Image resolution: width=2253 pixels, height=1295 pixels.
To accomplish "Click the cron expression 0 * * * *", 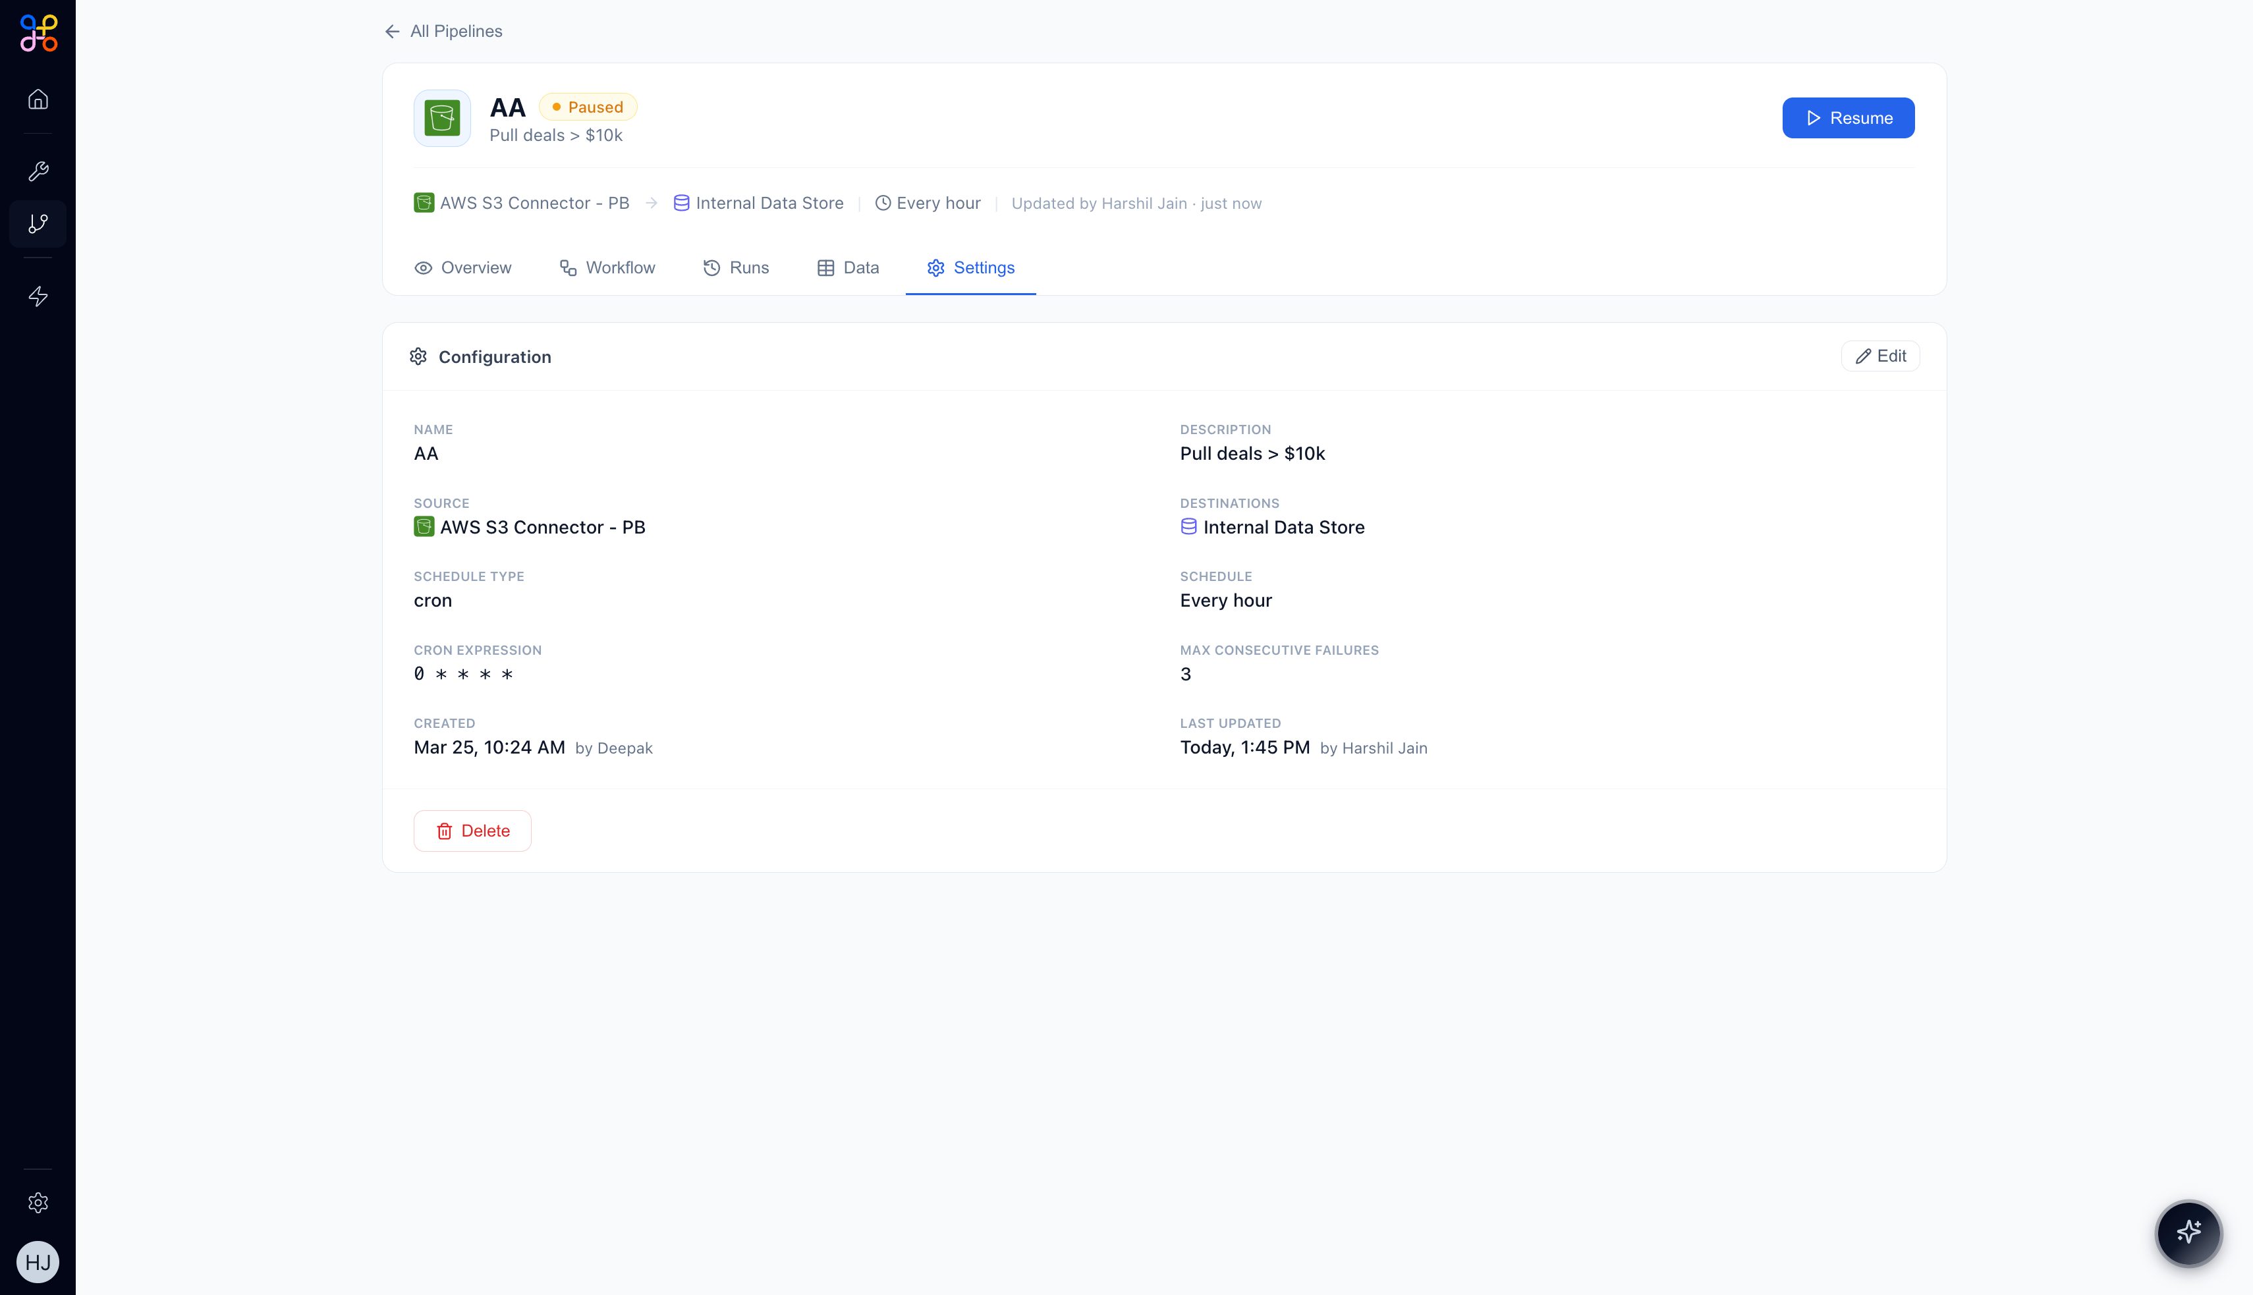I will coord(463,675).
